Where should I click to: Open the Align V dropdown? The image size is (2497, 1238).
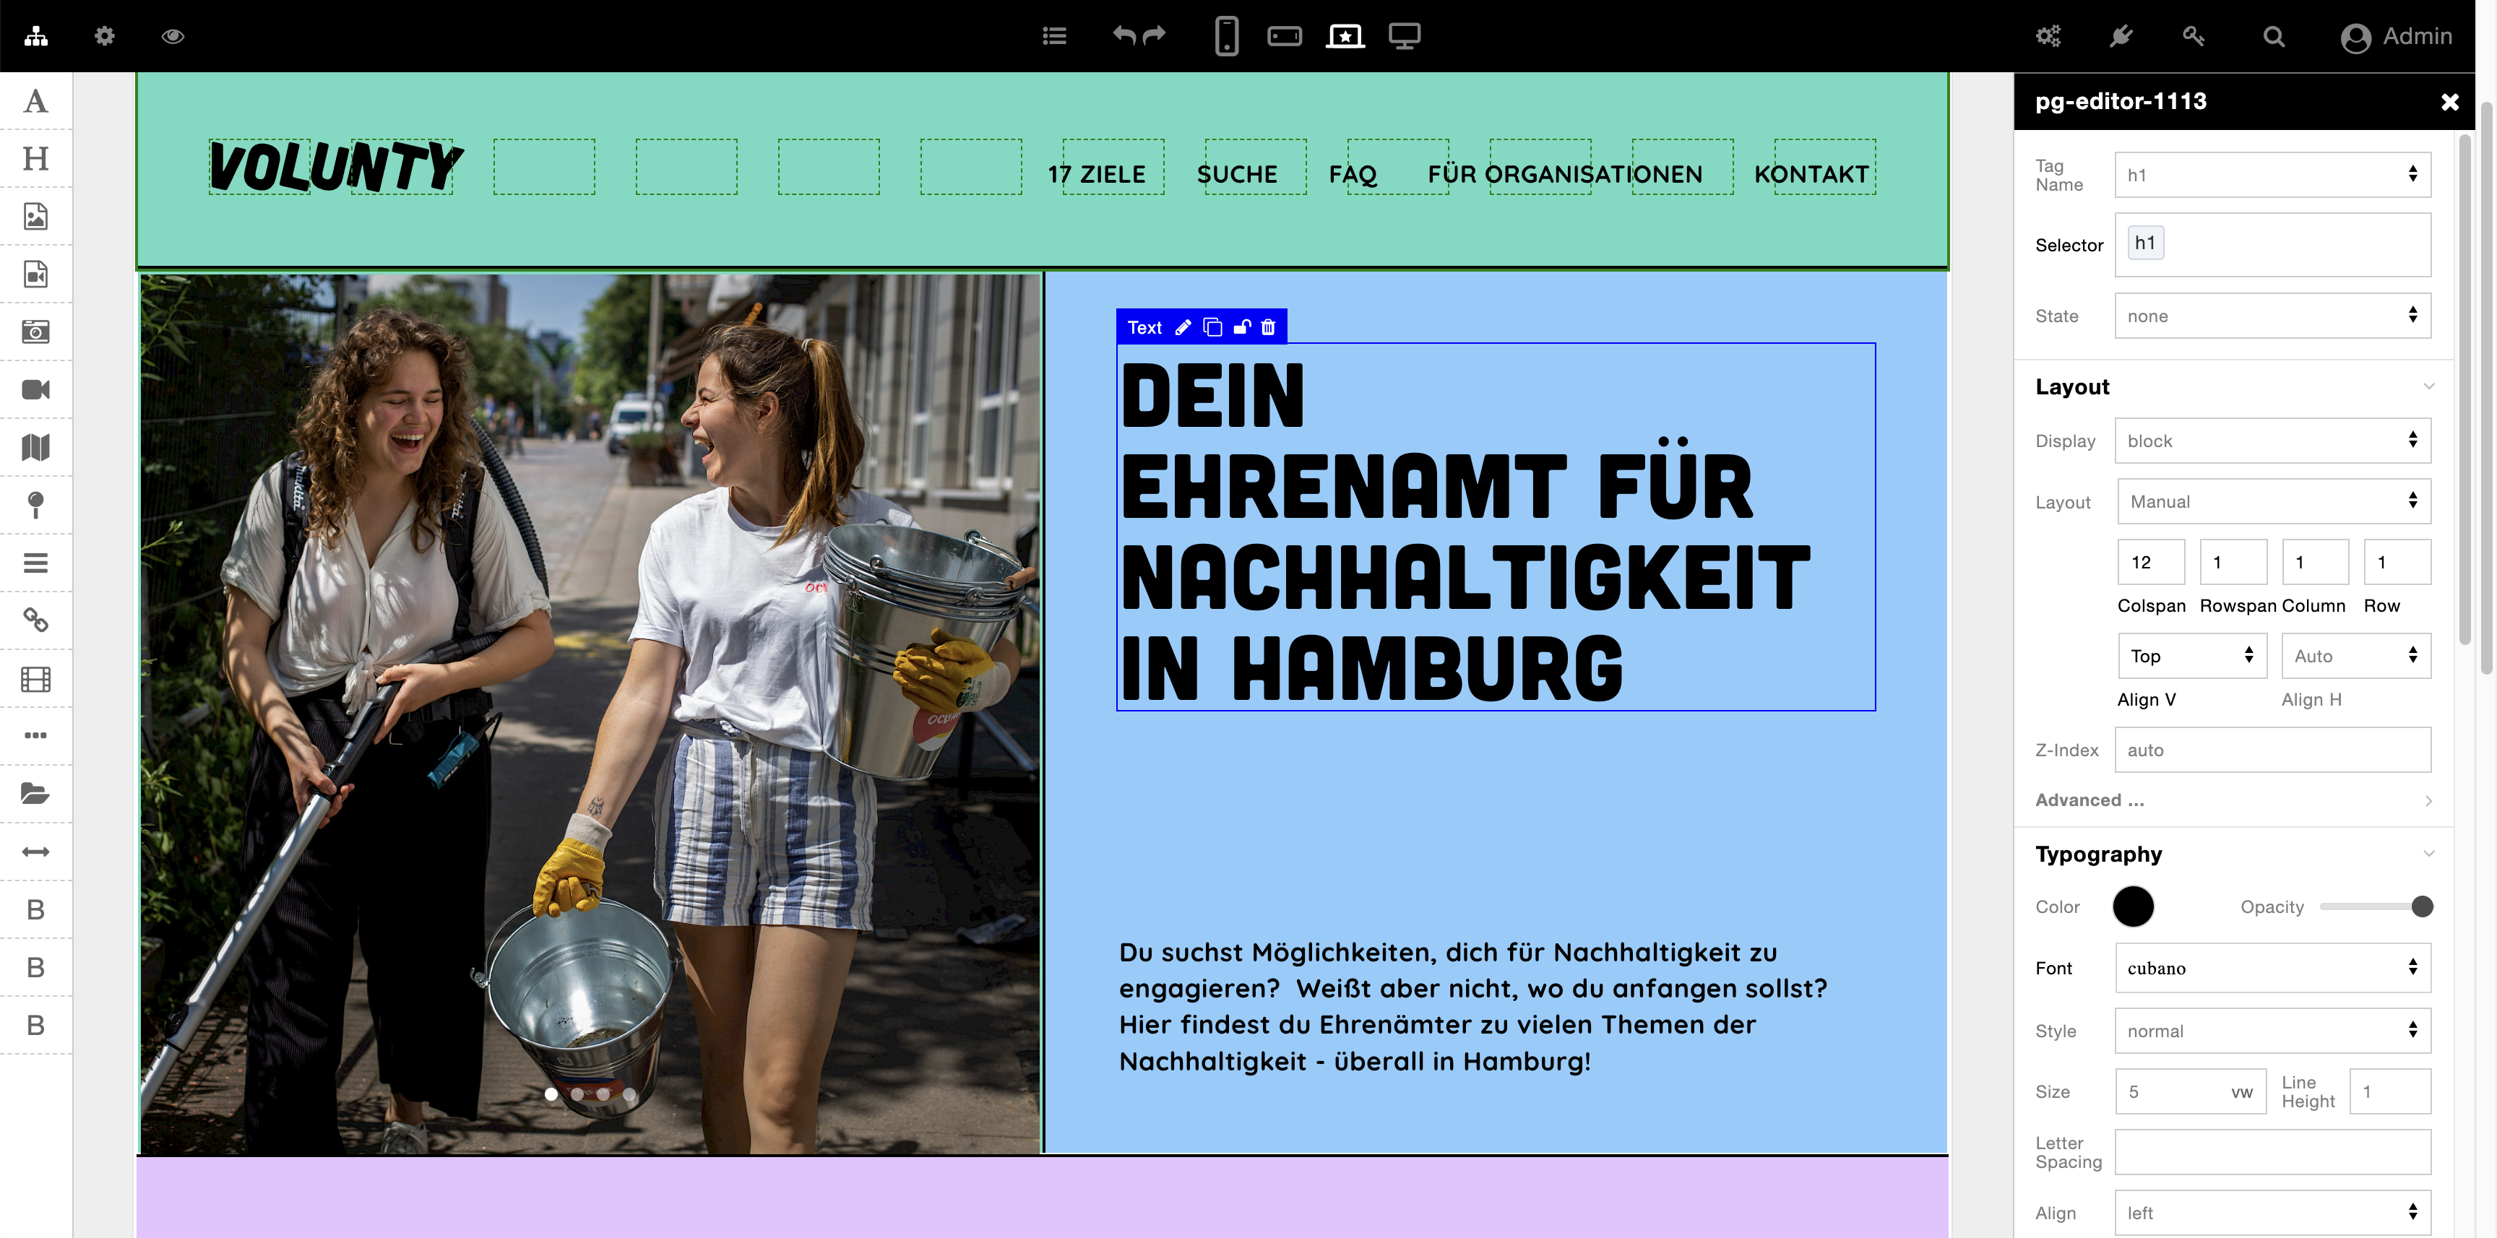coord(2193,656)
